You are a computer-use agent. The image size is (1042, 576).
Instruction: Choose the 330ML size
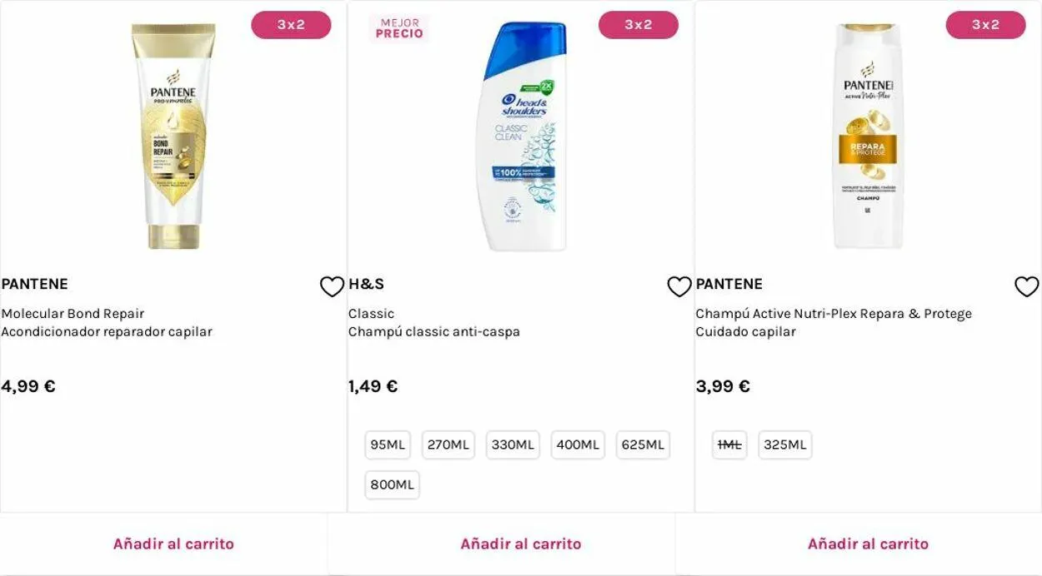513,445
